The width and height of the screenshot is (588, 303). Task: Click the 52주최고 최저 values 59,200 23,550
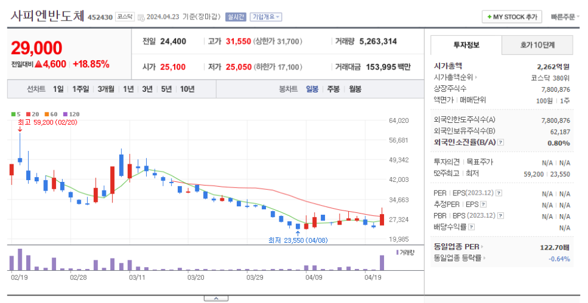[x=547, y=175]
